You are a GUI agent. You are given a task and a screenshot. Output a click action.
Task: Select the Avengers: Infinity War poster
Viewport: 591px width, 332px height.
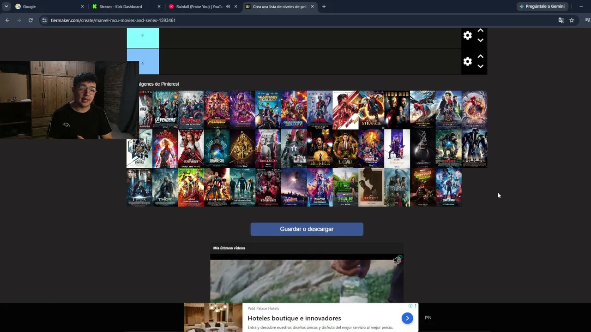(217, 110)
